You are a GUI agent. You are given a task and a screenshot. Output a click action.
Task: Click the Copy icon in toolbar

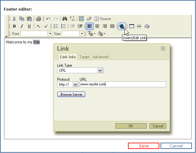[x=22, y=19]
